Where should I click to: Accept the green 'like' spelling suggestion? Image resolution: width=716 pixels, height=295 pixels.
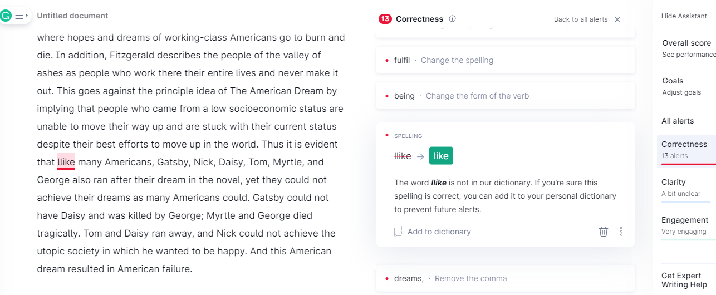(x=441, y=156)
